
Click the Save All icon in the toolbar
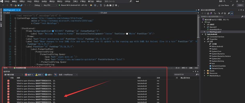(x=21, y=5)
